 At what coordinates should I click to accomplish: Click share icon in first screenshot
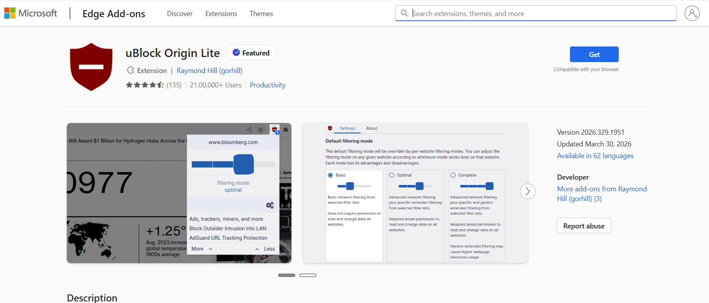249,130
